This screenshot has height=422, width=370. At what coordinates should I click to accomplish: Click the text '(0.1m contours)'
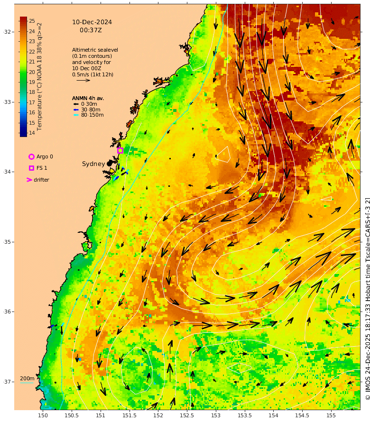[x=92, y=56]
